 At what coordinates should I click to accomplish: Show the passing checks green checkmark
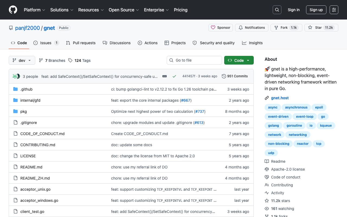[174, 76]
